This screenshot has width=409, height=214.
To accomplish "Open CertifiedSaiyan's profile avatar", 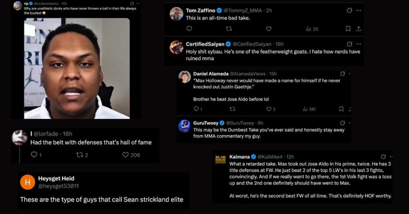I will [x=177, y=48].
